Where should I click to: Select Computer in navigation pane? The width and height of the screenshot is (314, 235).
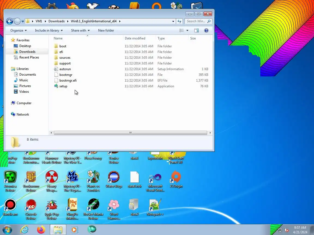24,103
